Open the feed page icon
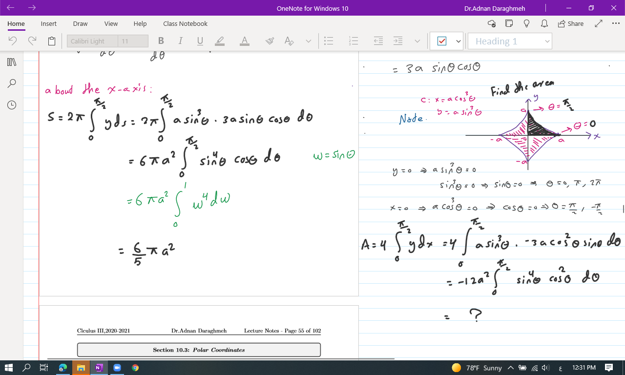625x375 pixels. 509,23
